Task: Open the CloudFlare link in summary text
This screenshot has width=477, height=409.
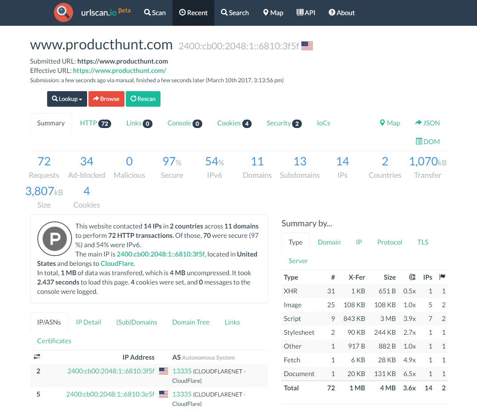Action: click(x=117, y=264)
